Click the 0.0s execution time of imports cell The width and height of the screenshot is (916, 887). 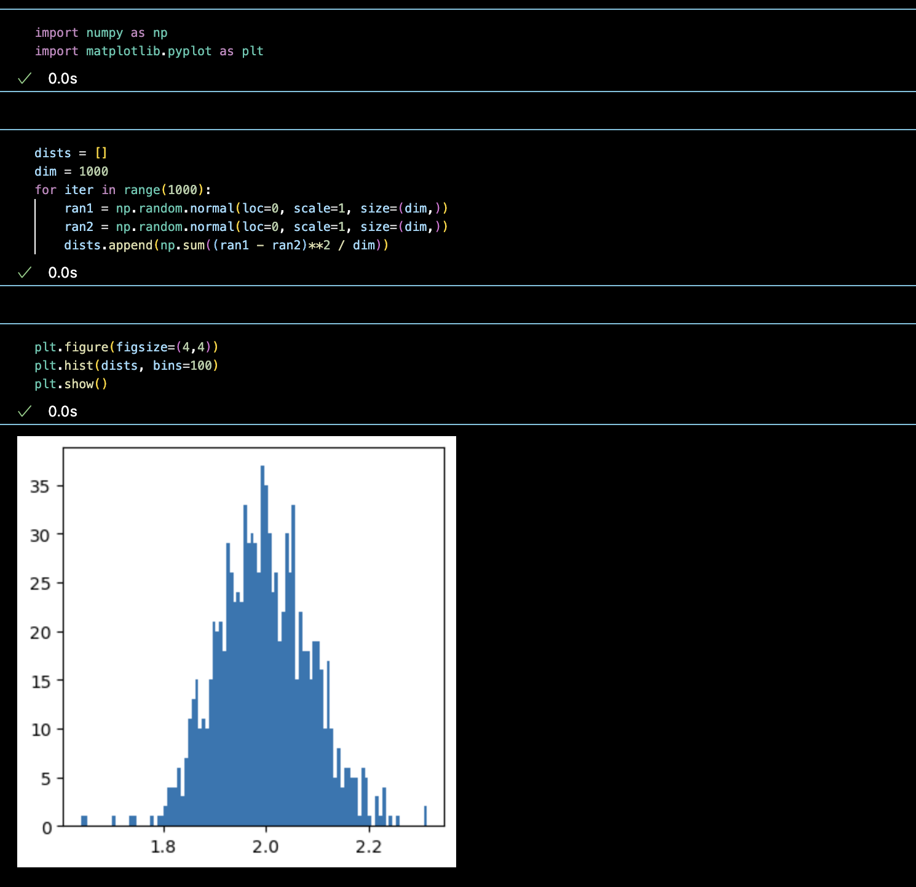[63, 79]
